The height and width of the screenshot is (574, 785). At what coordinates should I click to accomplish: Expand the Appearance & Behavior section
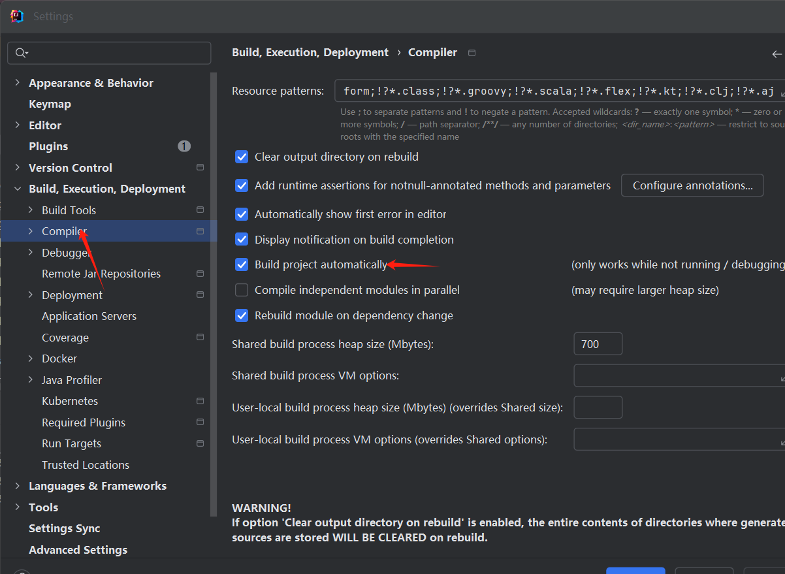pyautogui.click(x=18, y=83)
